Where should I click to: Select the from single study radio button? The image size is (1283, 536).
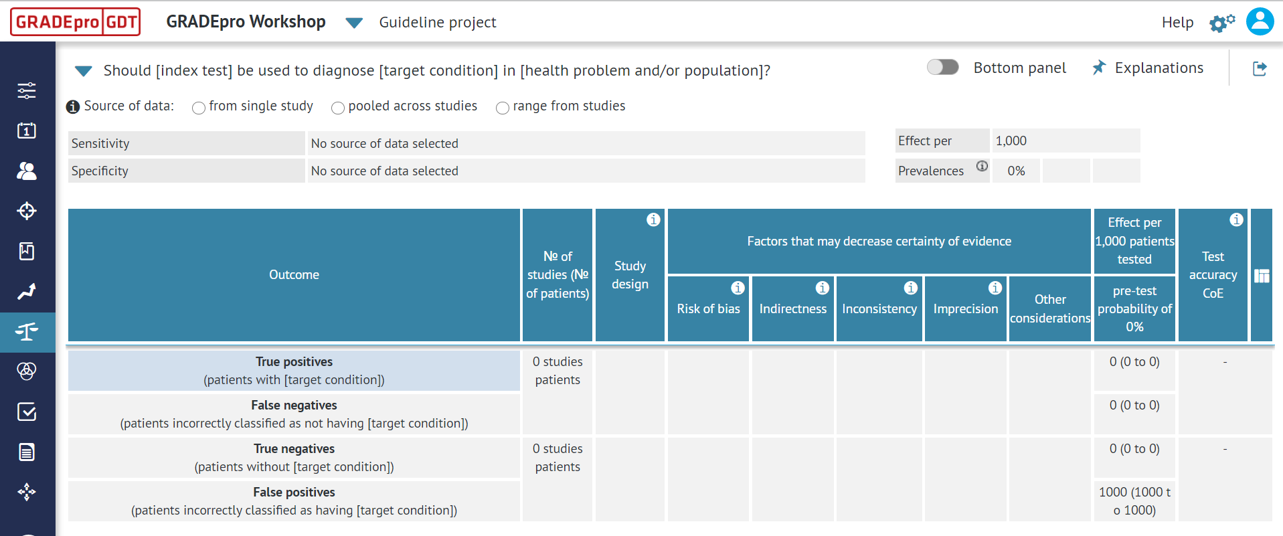click(x=198, y=108)
